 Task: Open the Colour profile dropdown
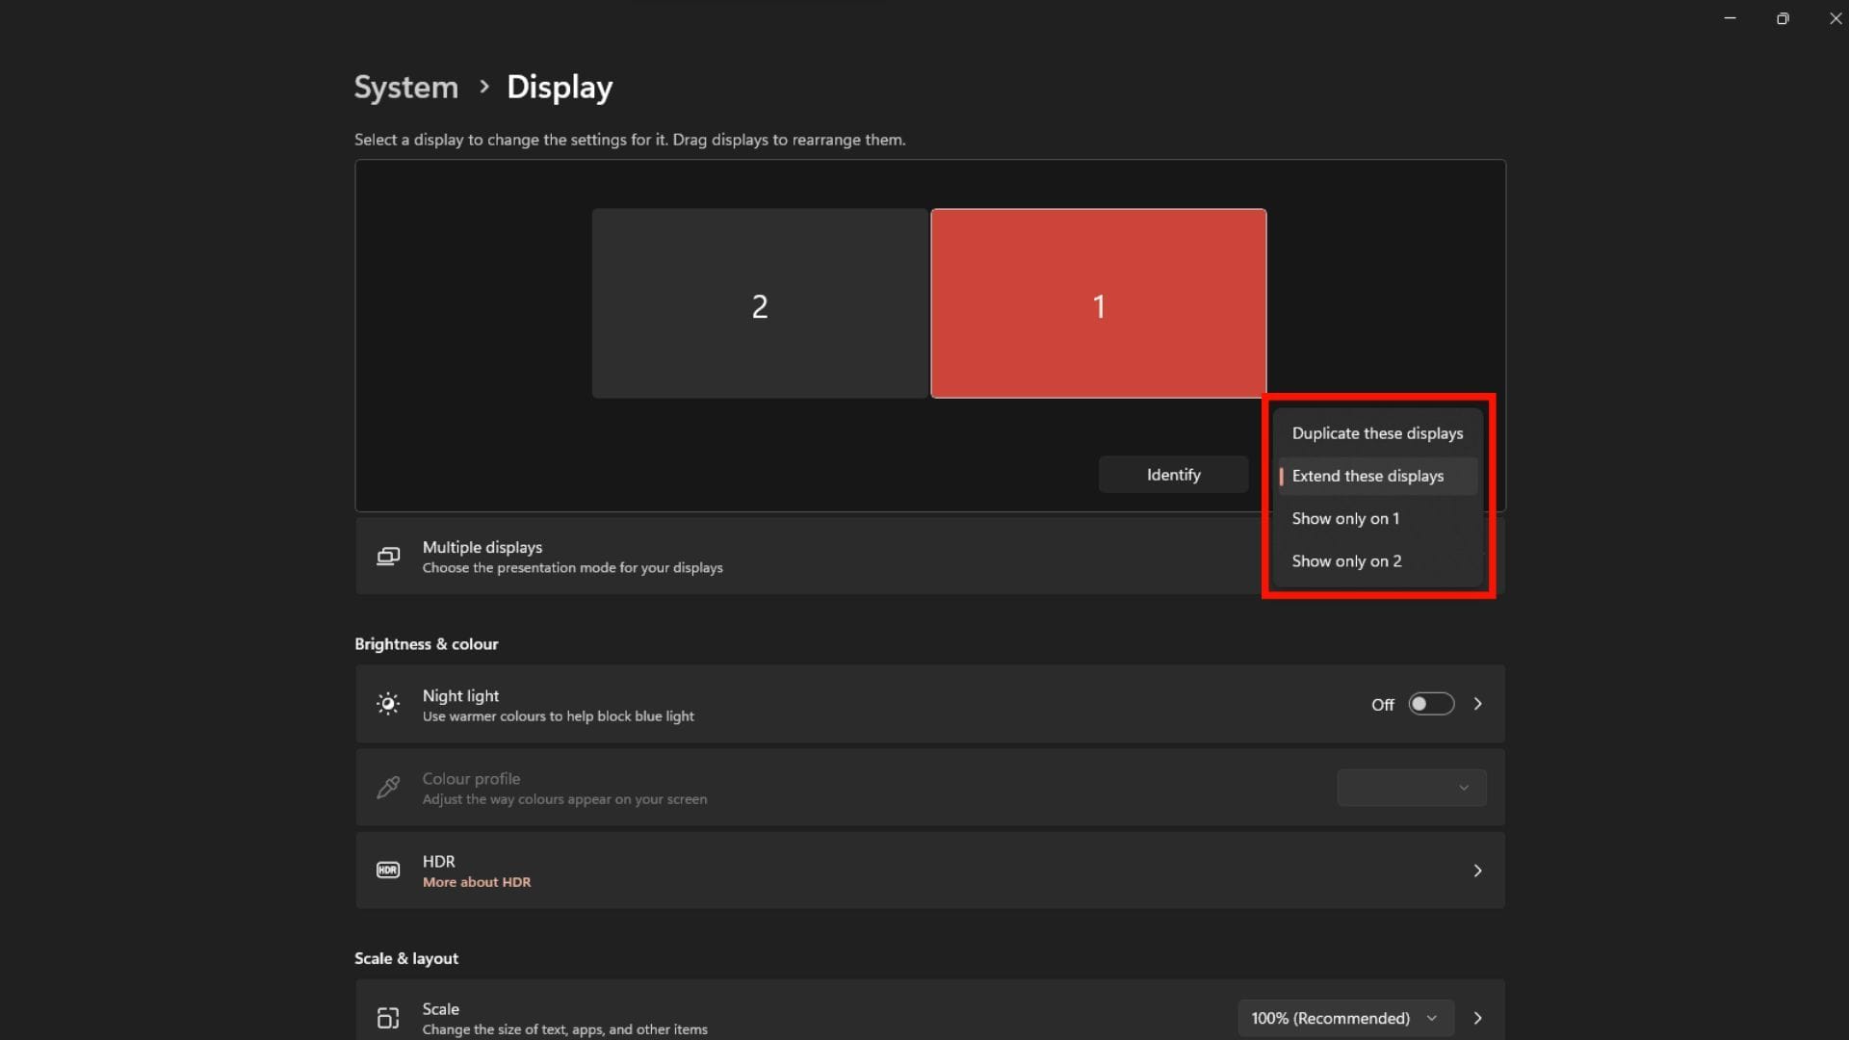[x=1410, y=788]
